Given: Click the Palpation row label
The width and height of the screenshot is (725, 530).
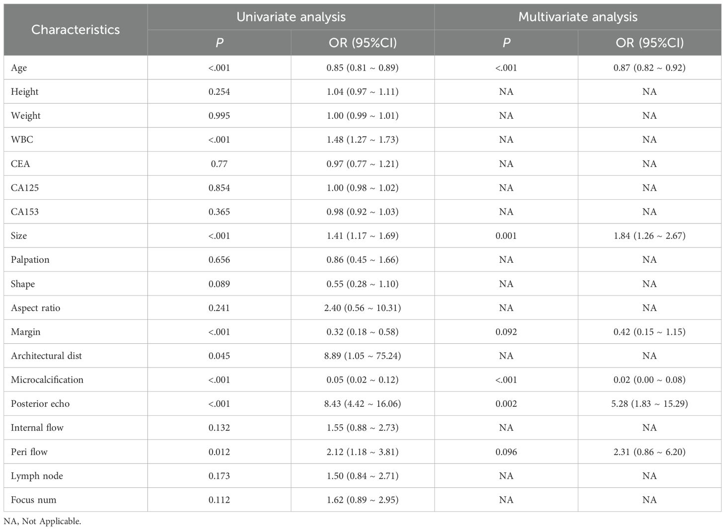Looking at the screenshot, I should click(x=30, y=260).
